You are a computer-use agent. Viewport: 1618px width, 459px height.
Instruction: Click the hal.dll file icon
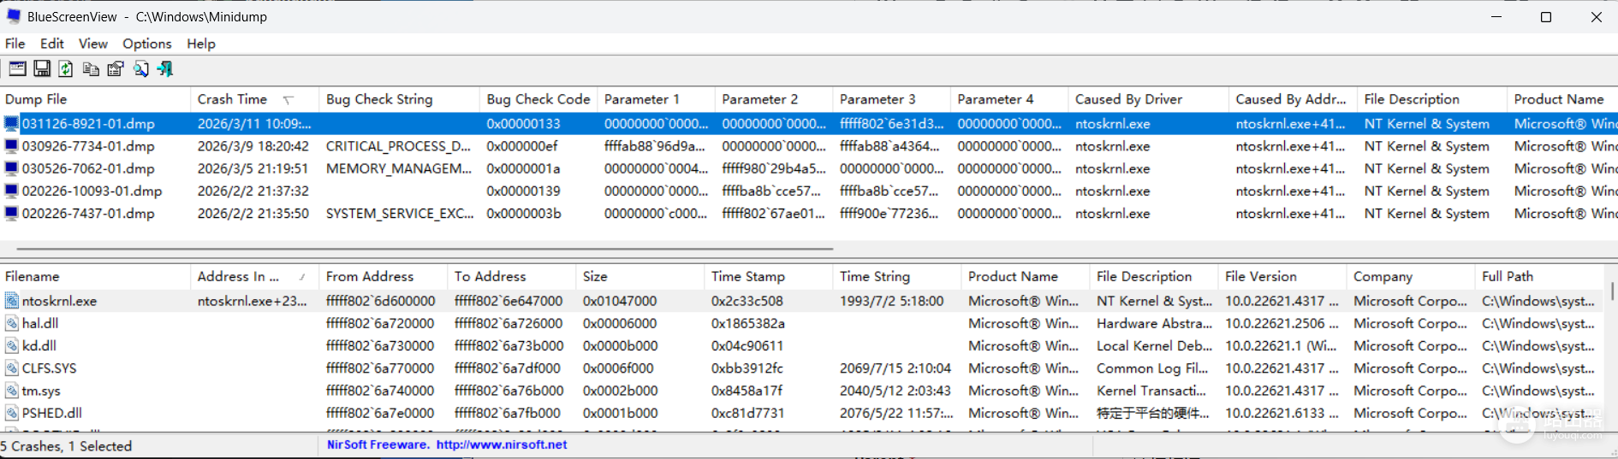click(12, 323)
